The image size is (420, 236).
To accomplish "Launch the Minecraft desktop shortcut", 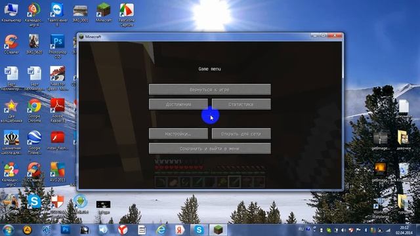I will tap(104, 12).
